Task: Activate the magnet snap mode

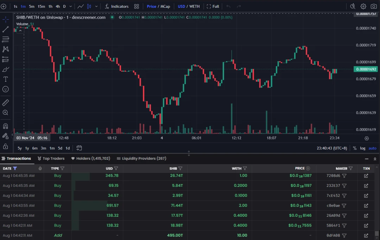Action: coord(6,126)
